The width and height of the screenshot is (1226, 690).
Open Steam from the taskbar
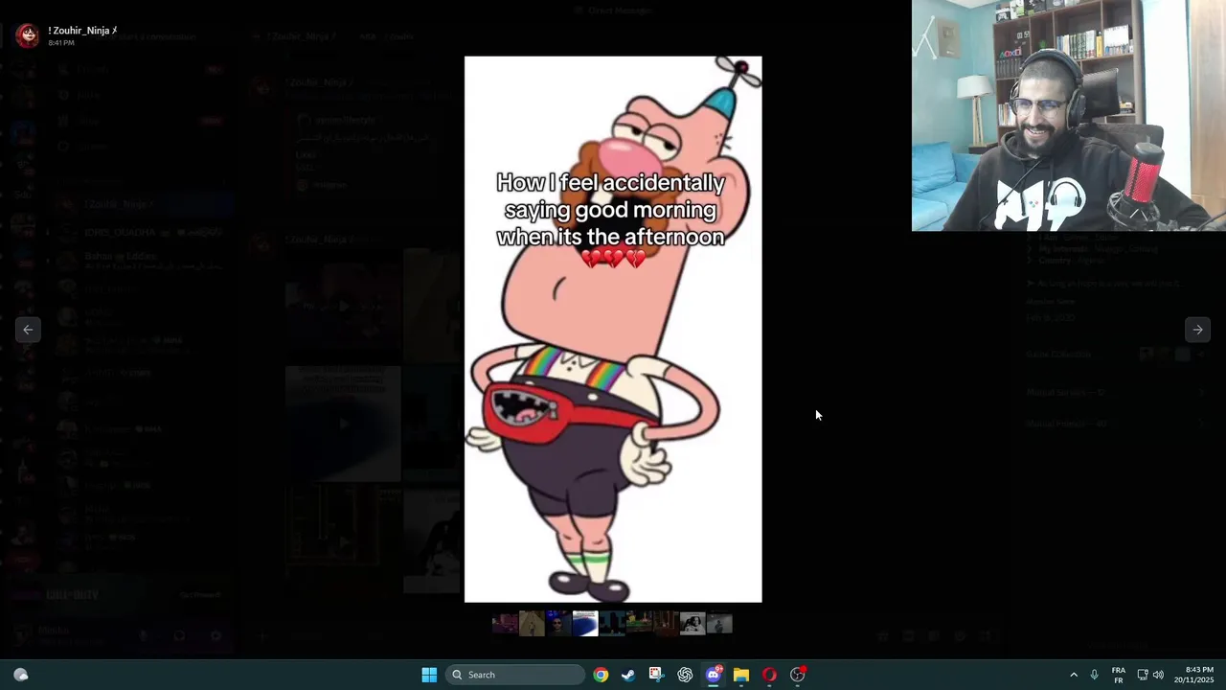tap(628, 675)
